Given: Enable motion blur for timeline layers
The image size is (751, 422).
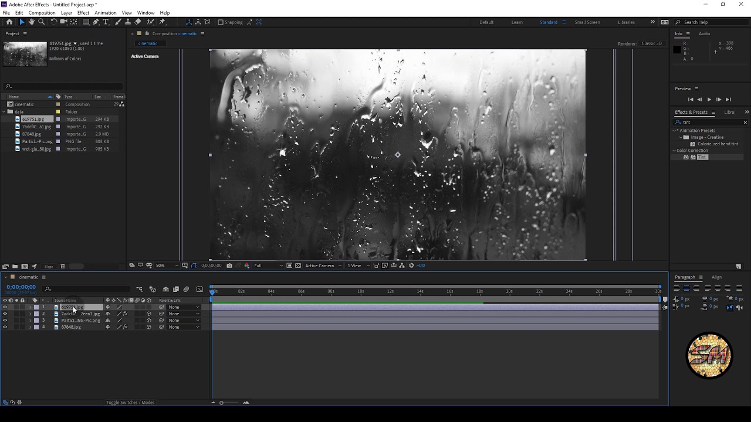Looking at the screenshot, I should (186, 289).
